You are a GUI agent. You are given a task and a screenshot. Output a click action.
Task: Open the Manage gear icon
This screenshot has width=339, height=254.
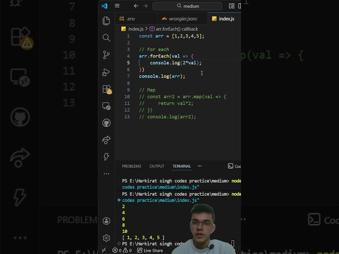[x=106, y=238]
